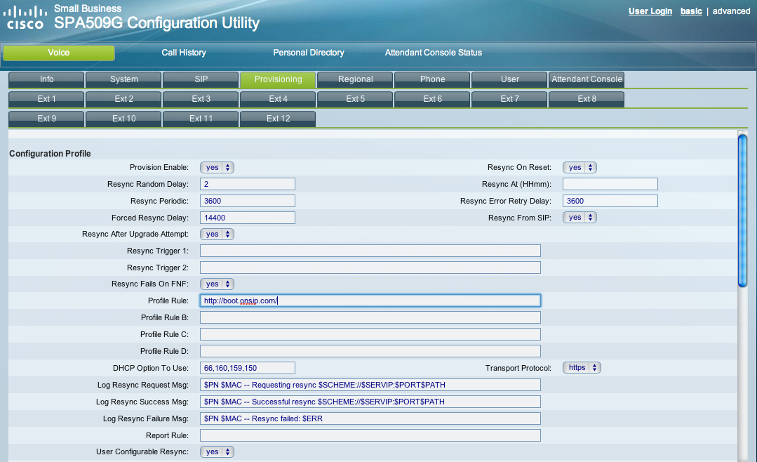Switch to the Ext 1 tab
Screen dimensions: 757x462
coord(46,99)
